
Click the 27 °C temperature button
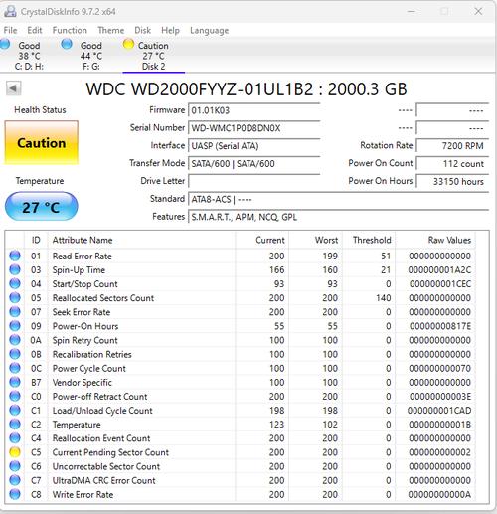(x=42, y=207)
